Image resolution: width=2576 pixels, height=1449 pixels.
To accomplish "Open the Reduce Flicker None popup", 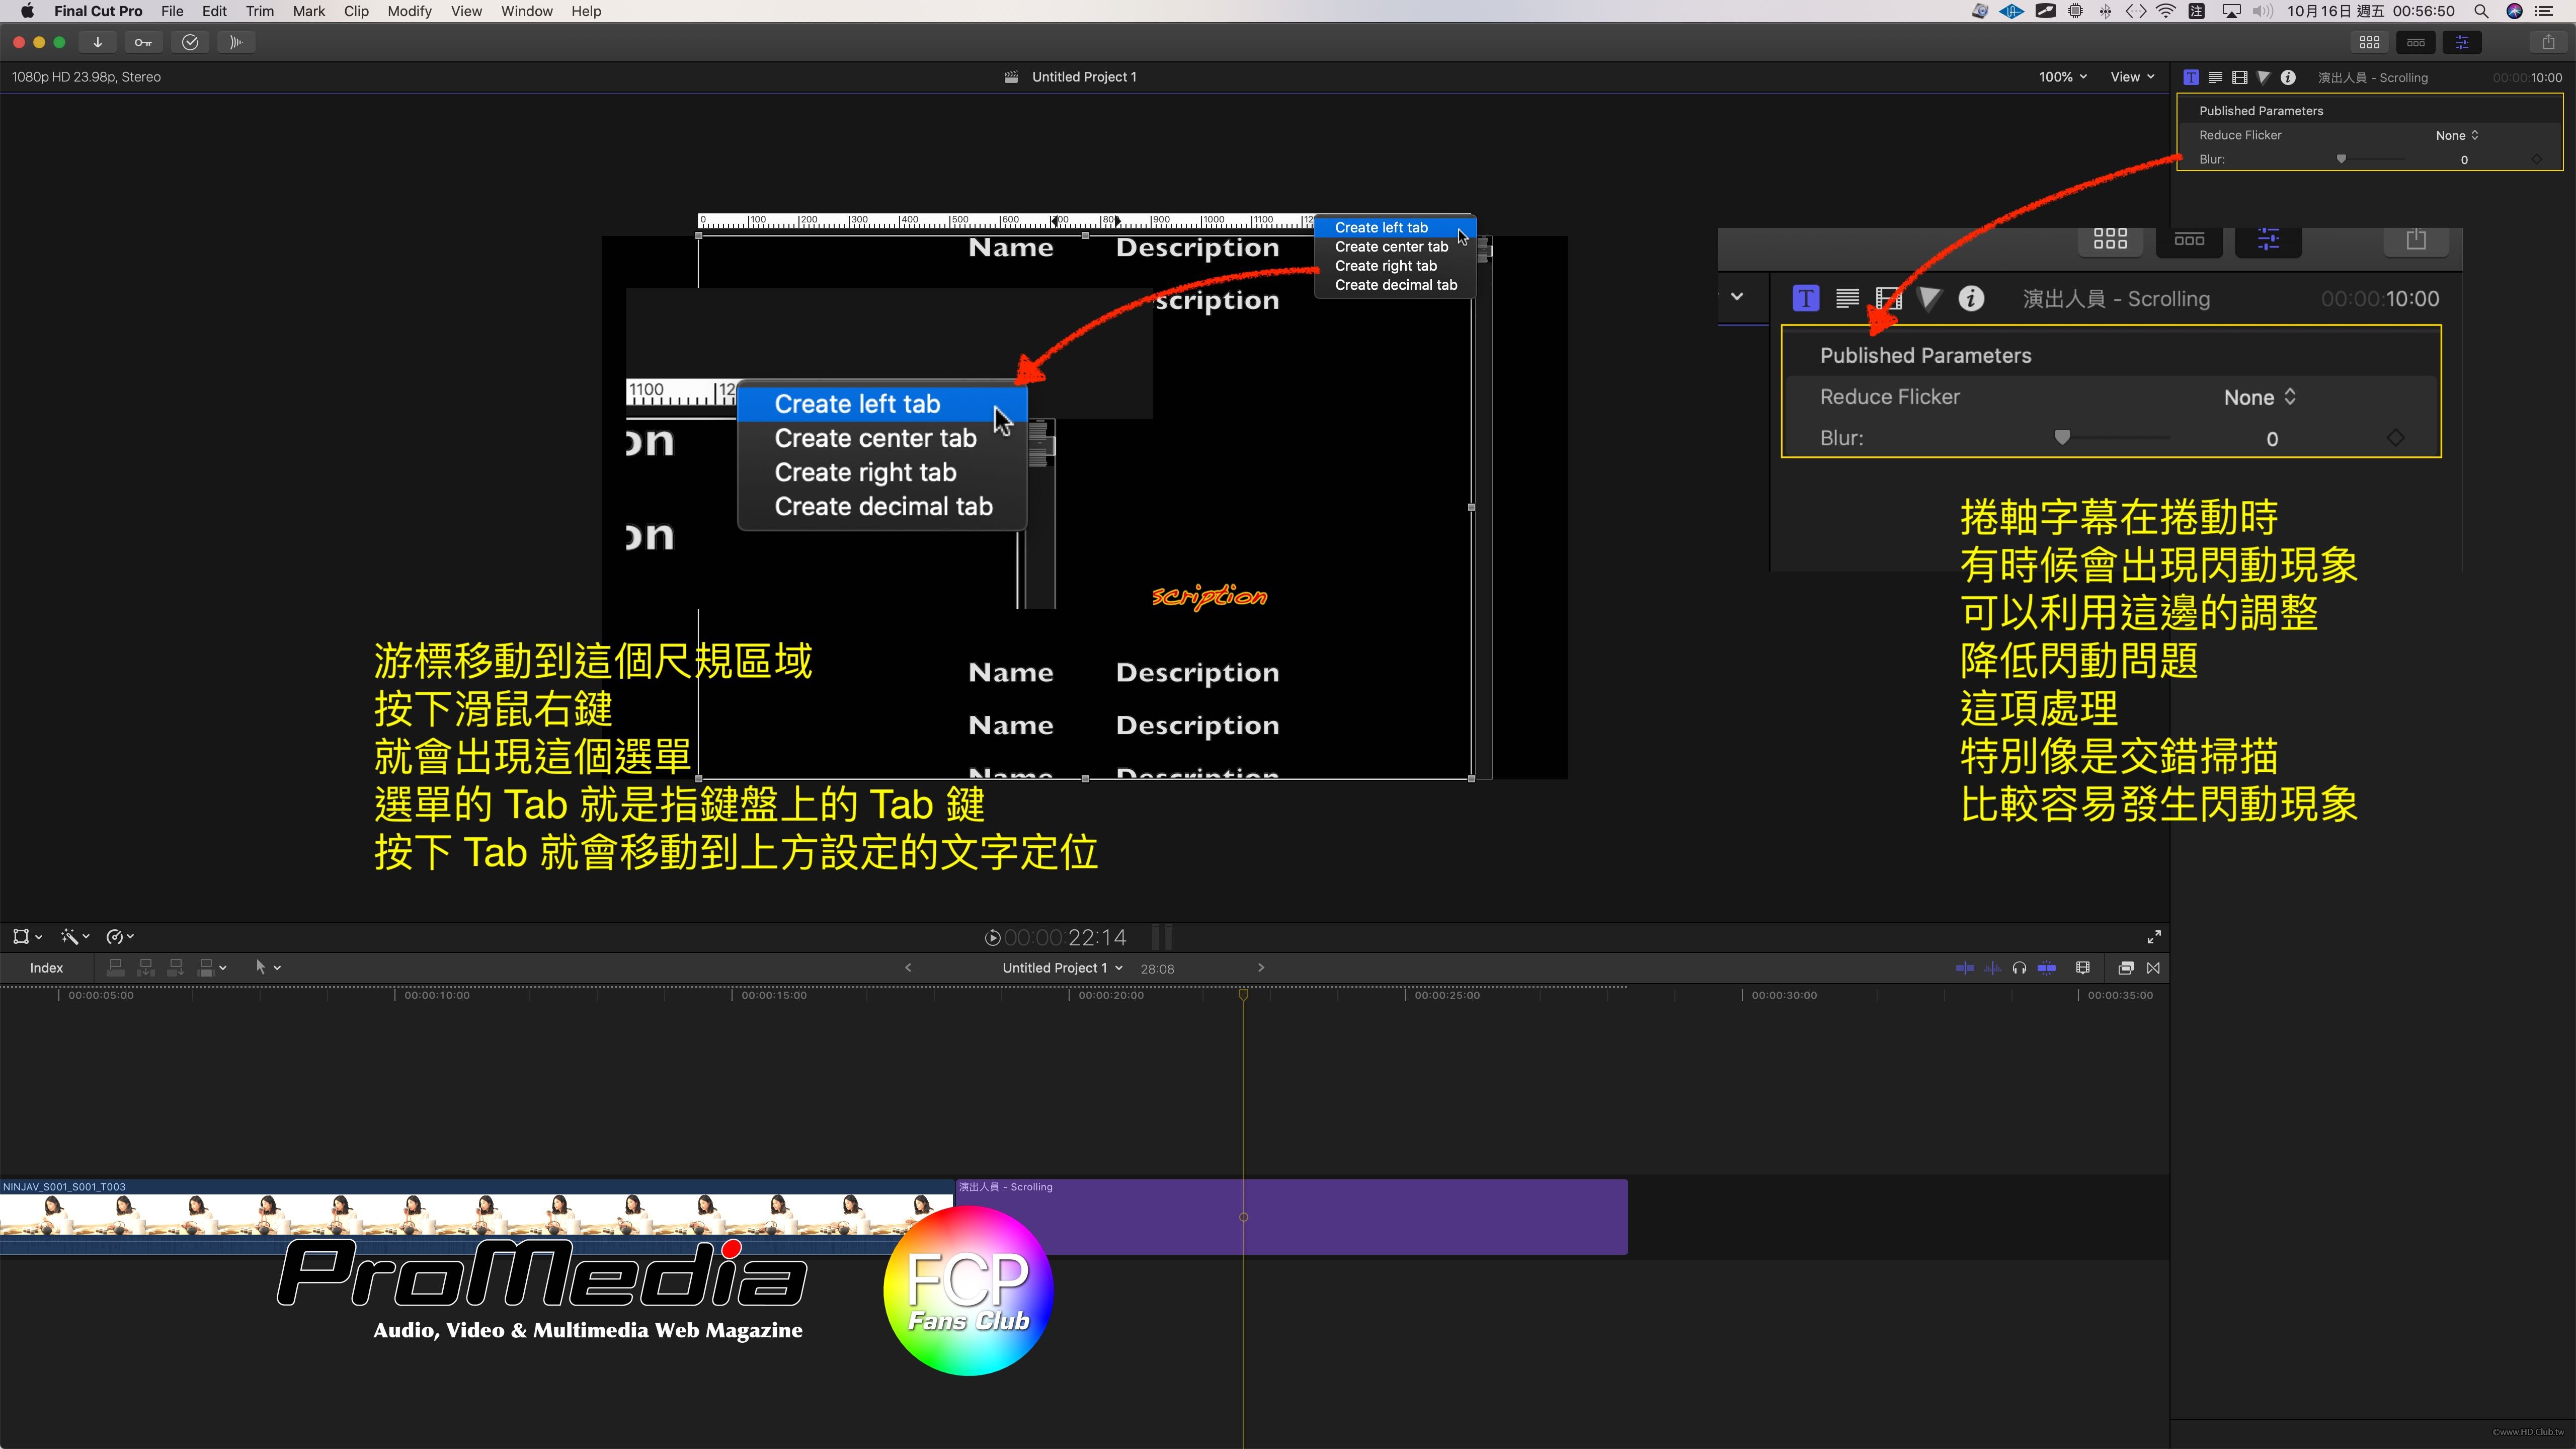I will click(2456, 135).
